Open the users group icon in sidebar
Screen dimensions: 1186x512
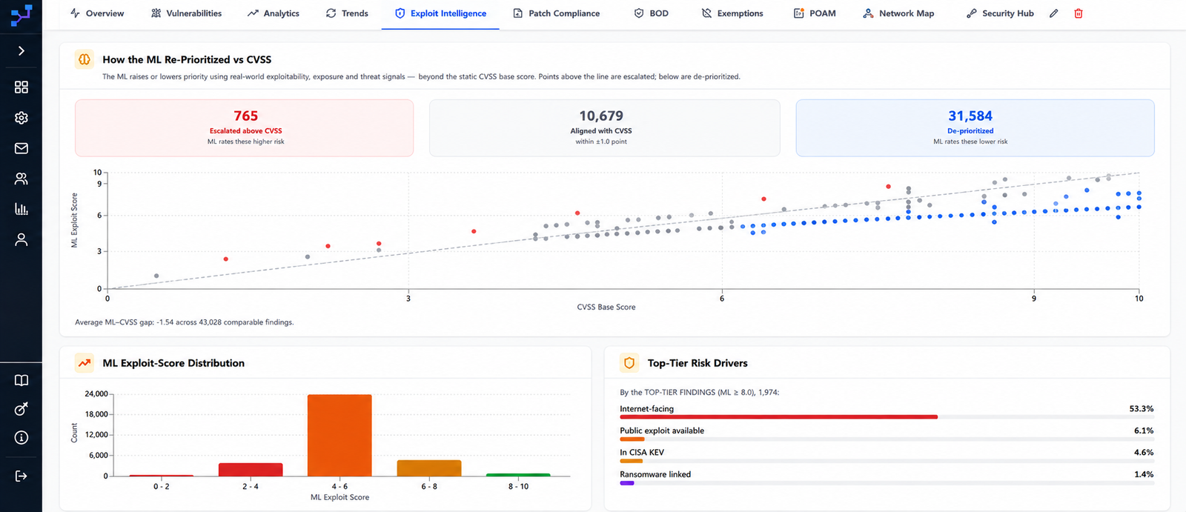(x=21, y=179)
